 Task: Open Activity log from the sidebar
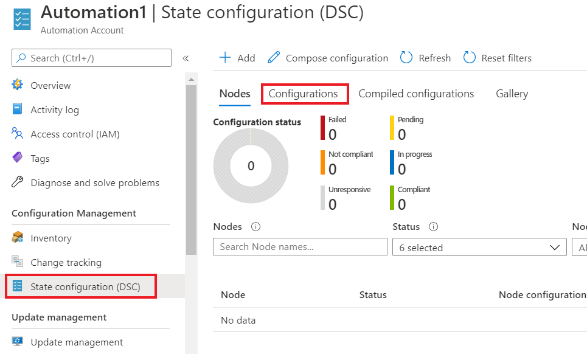point(55,109)
